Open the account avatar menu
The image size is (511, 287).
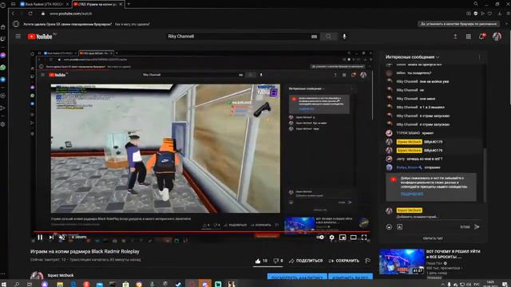point(497,37)
